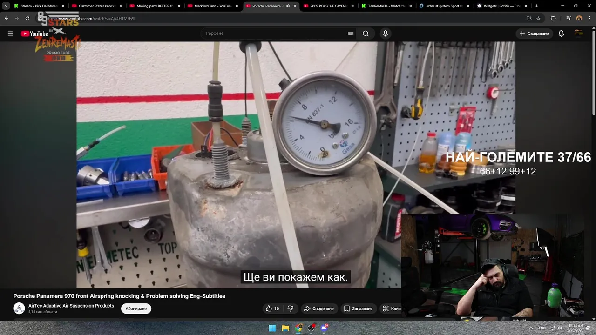Click the video title text
596x335 pixels.
(119, 296)
